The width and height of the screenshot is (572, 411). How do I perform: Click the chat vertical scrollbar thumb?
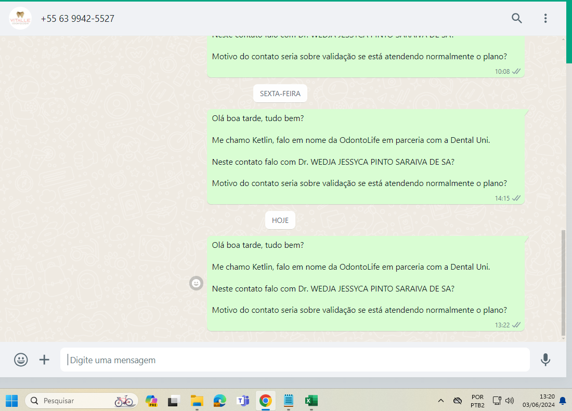(x=563, y=283)
